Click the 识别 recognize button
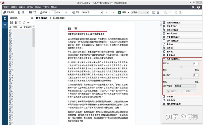203x125 pixels. pos(76,12)
